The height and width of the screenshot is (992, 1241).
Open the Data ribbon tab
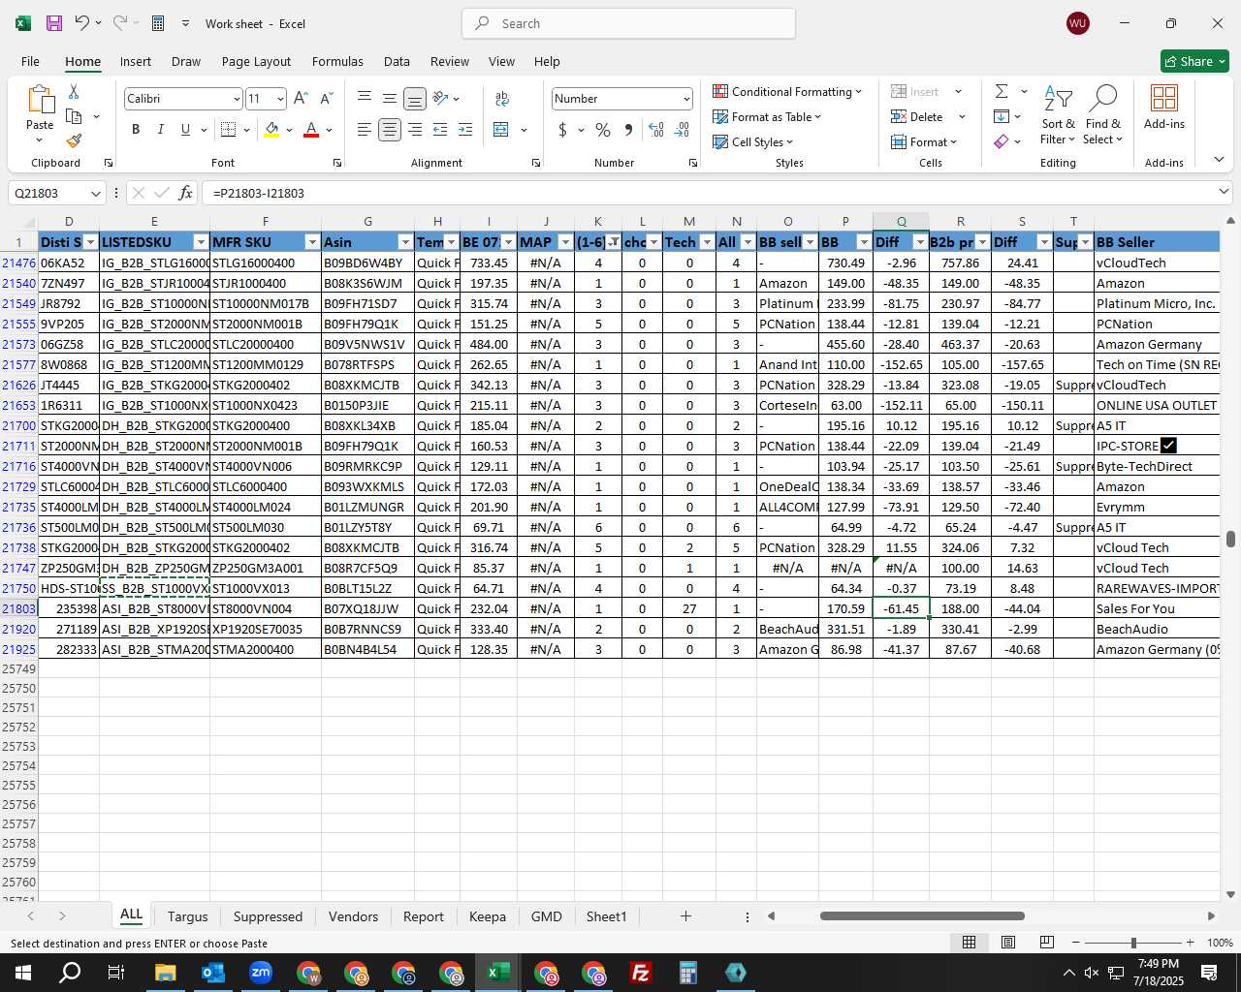pyautogui.click(x=397, y=61)
